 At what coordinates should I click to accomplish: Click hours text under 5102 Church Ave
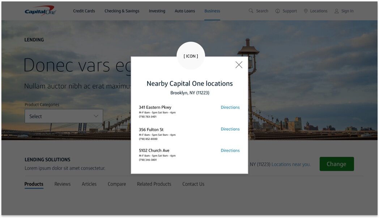(157, 156)
